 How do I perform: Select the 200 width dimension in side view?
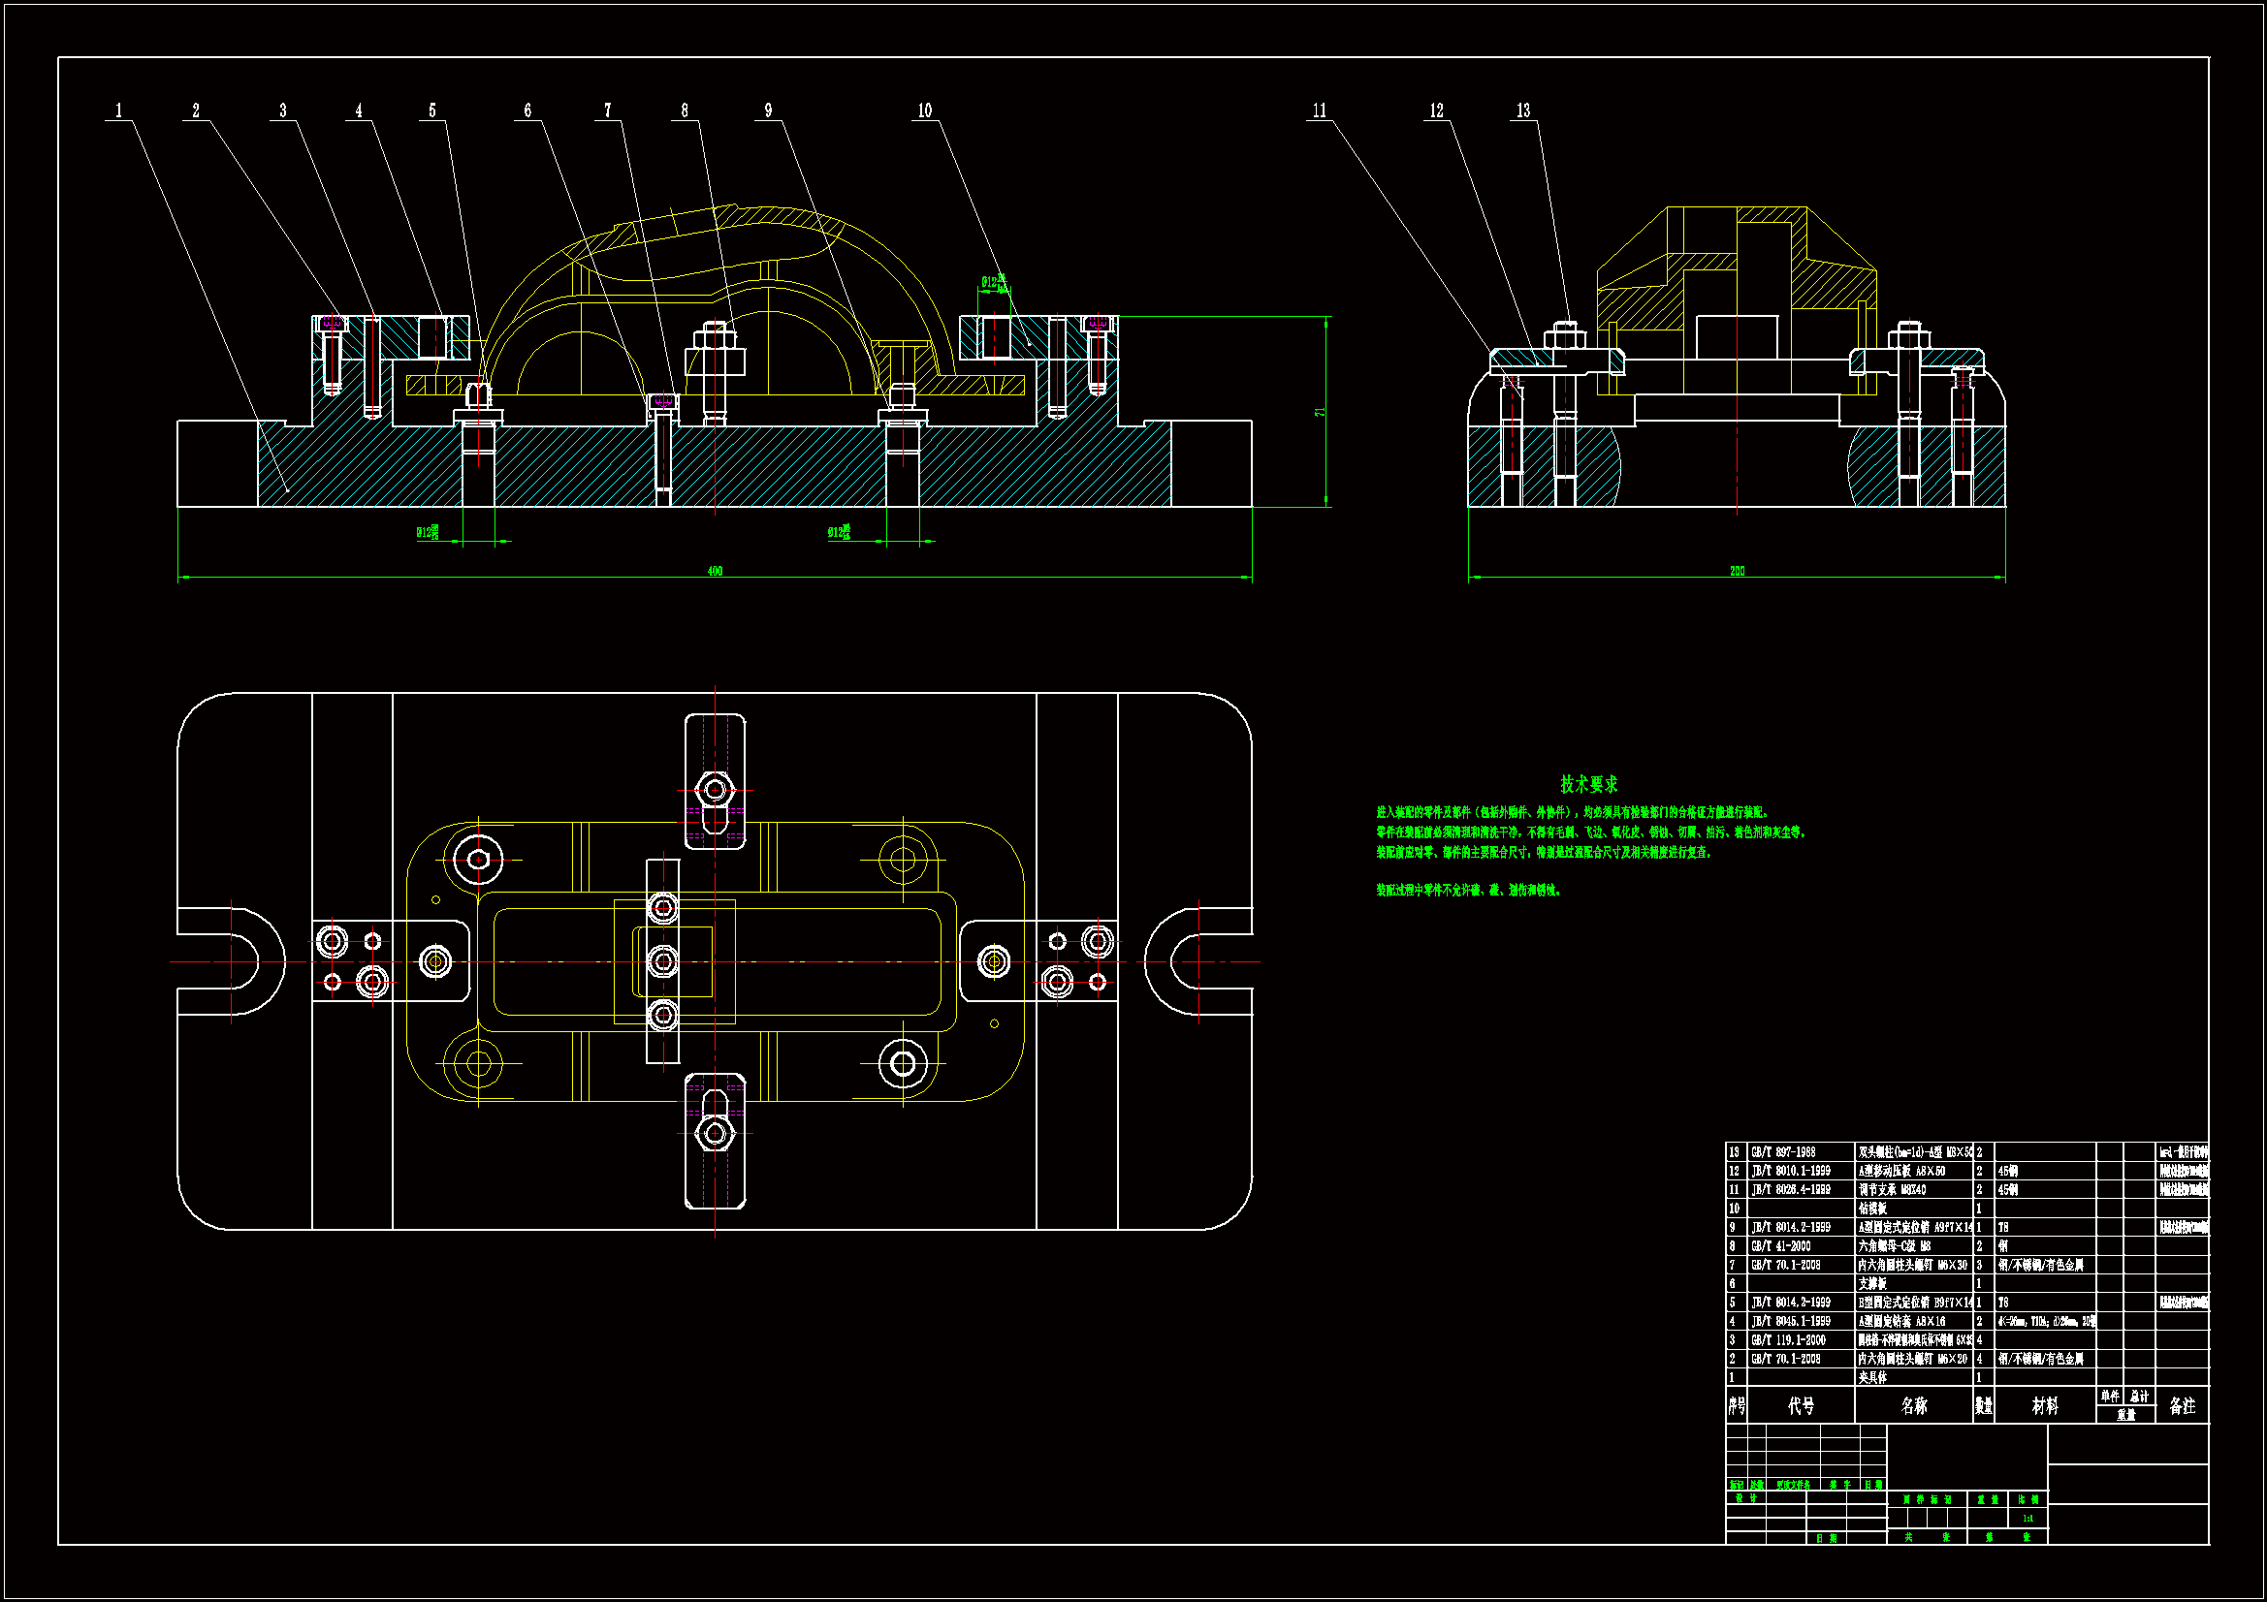[x=1737, y=572]
